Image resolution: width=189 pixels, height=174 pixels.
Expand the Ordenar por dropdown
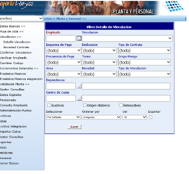coord(101,117)
